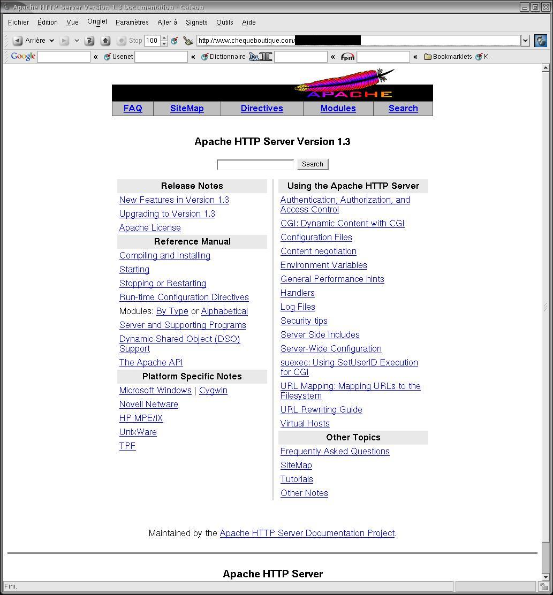Click the Usenet search input field
Viewport: 553px width, 595px height.
click(x=161, y=57)
